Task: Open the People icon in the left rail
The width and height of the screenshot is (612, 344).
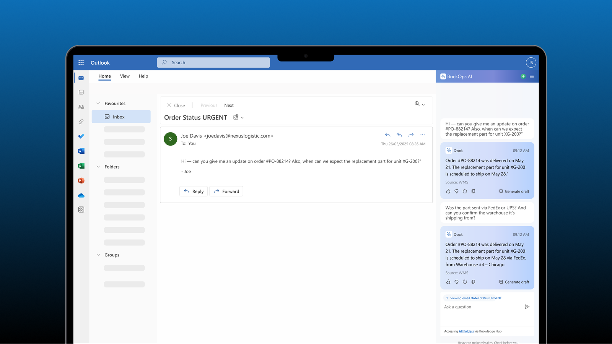Action: pos(81,107)
